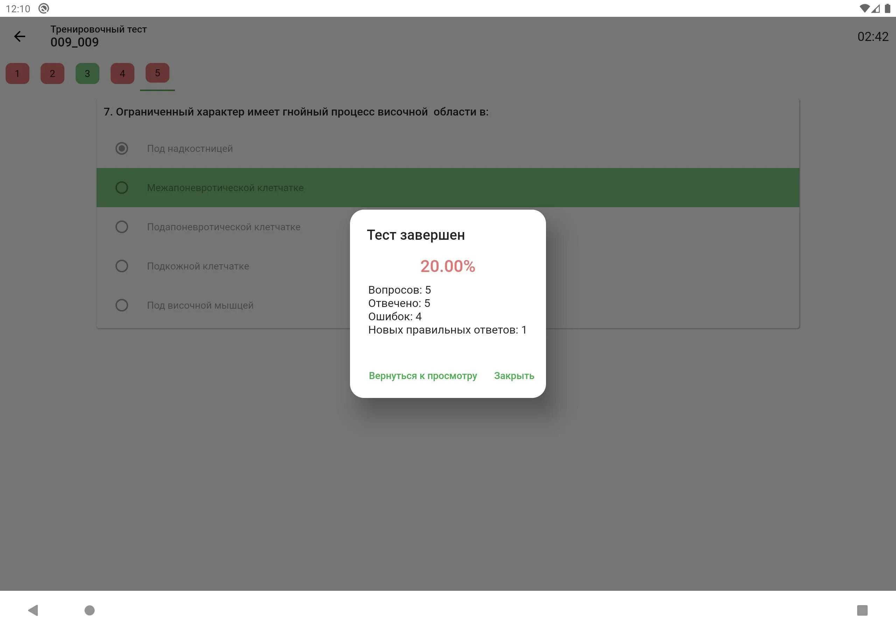
Task: Open question 2 red tile
Action: click(52, 73)
